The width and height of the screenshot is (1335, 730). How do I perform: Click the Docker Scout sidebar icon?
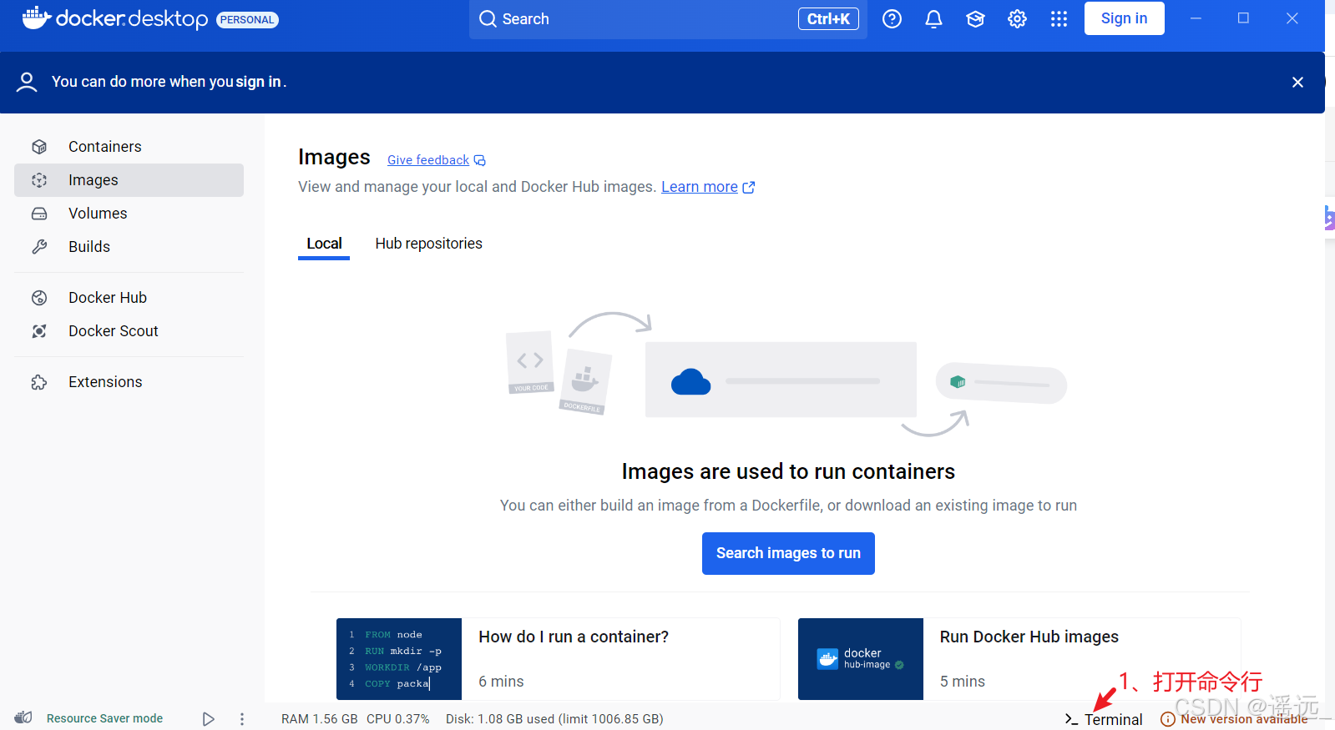point(39,331)
